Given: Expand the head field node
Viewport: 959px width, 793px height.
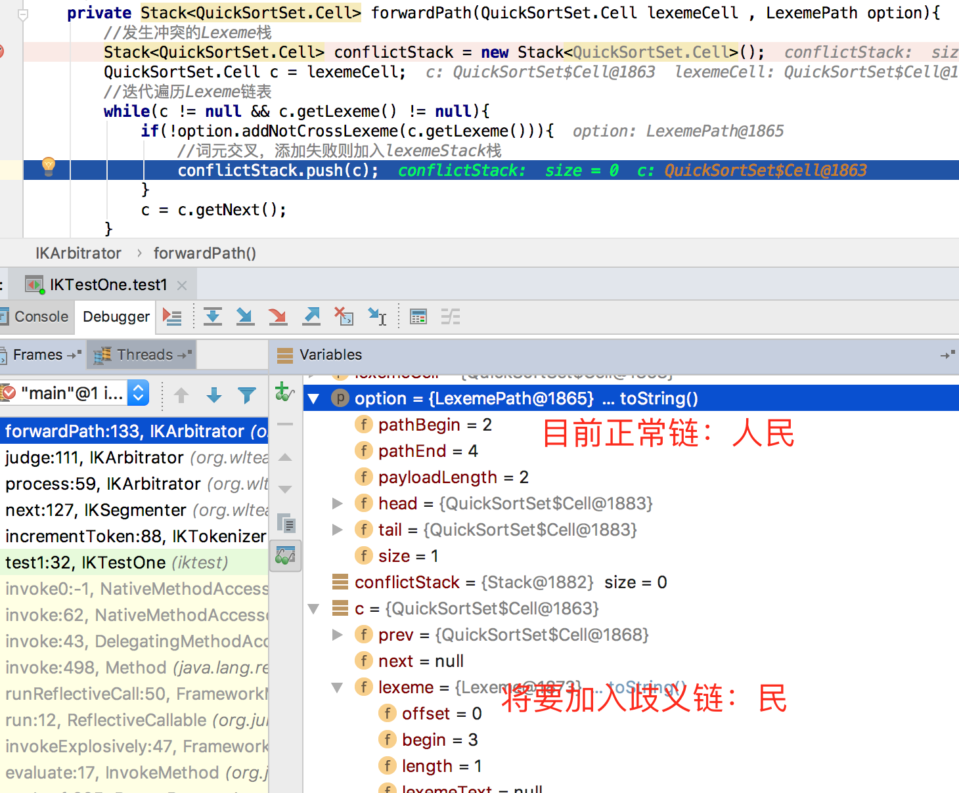Looking at the screenshot, I should [x=338, y=504].
